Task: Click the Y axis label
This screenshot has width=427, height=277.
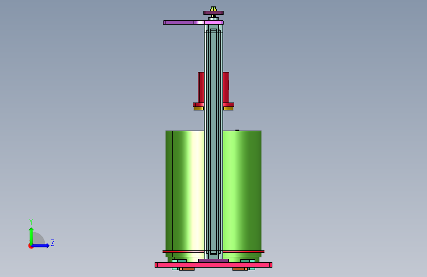Action: click(x=31, y=222)
